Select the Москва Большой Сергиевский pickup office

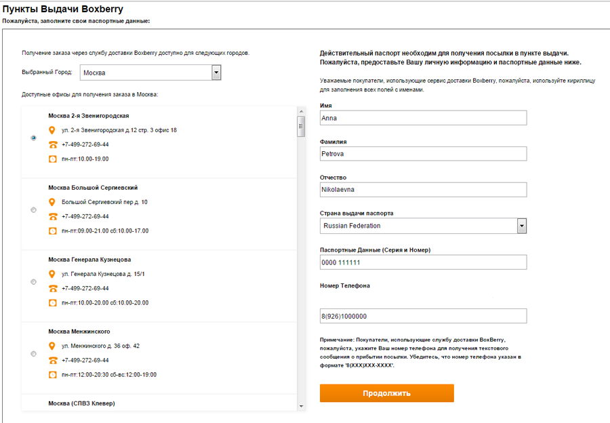coord(33,209)
